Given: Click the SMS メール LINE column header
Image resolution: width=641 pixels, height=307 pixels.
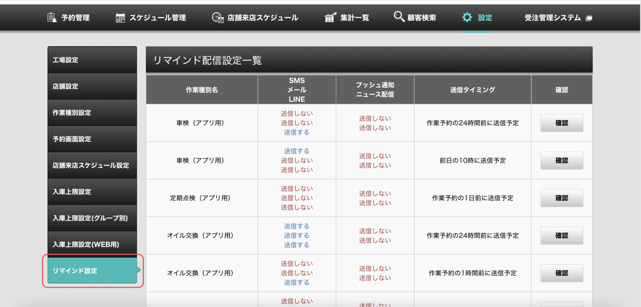Looking at the screenshot, I should coord(297,90).
